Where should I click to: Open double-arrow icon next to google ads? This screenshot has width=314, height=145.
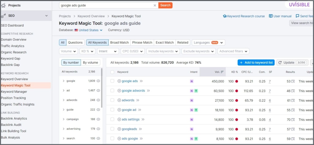click(141, 81)
